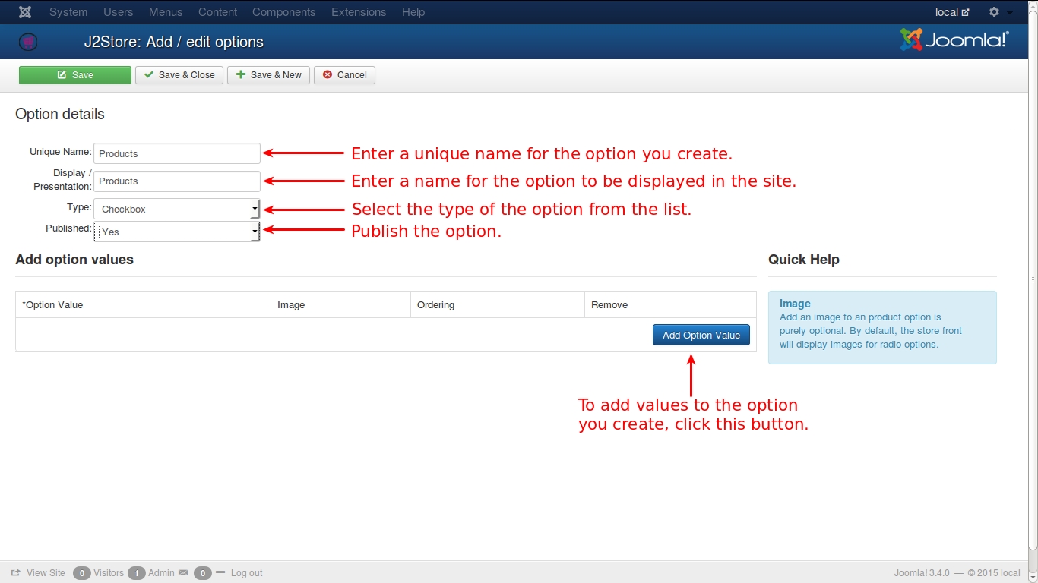This screenshot has height=583, width=1038.
Task: Click the Add Option Value button
Action: click(701, 335)
